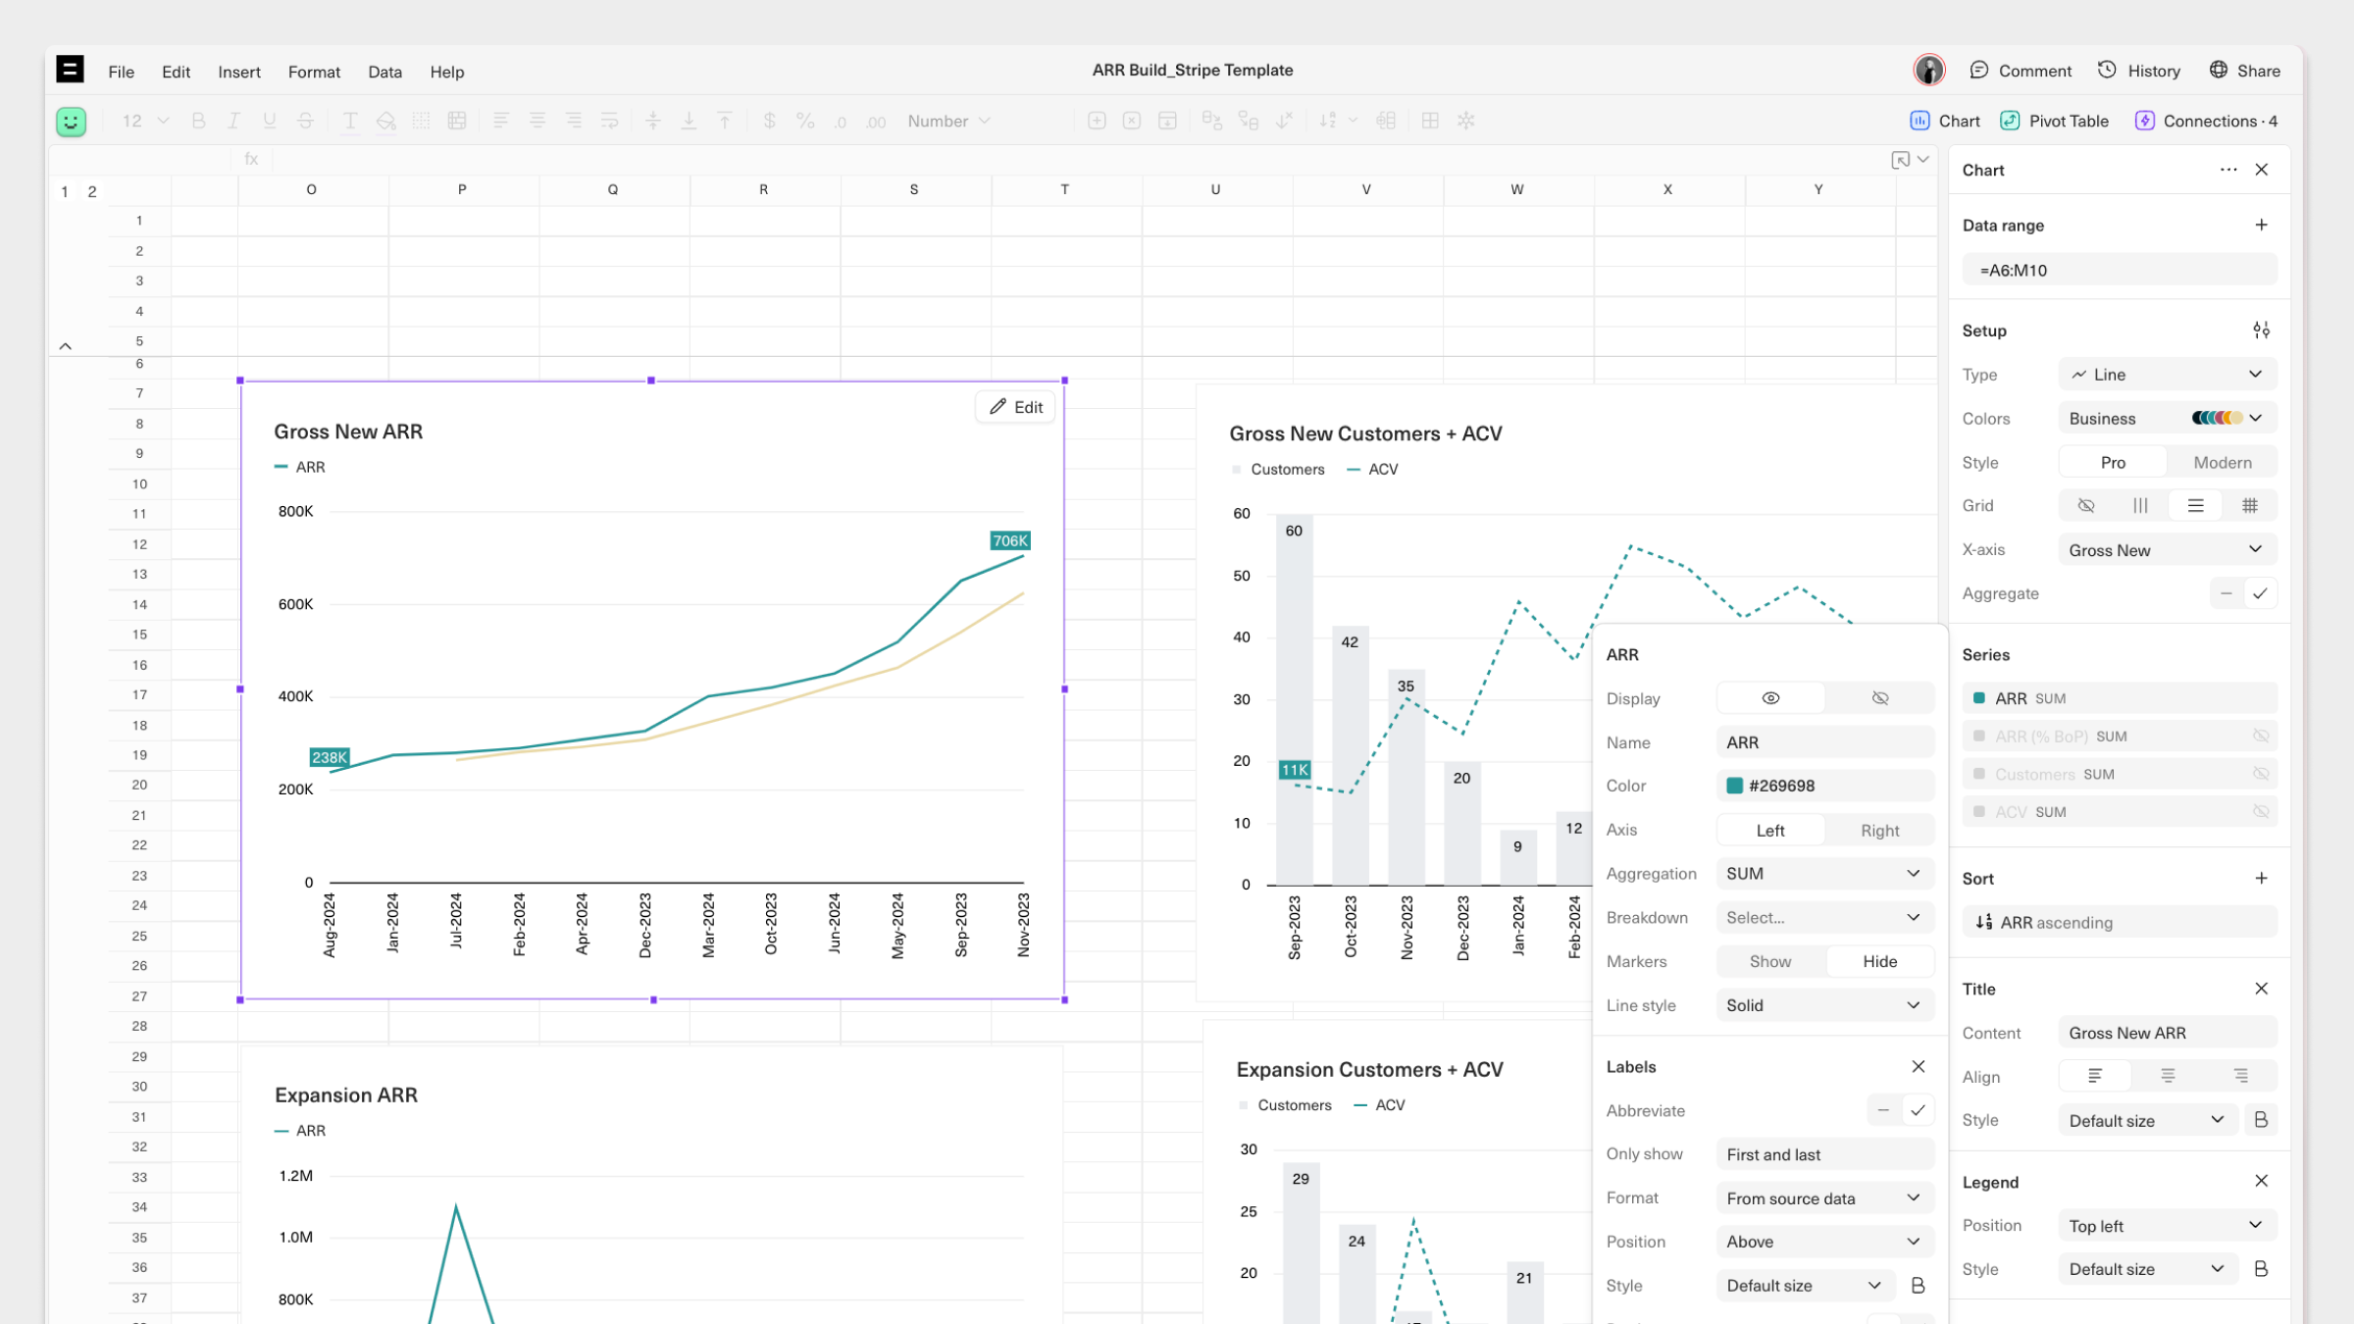Viewport: 2354px width, 1324px height.
Task: Open Line style Solid dropdown
Action: point(1823,1005)
